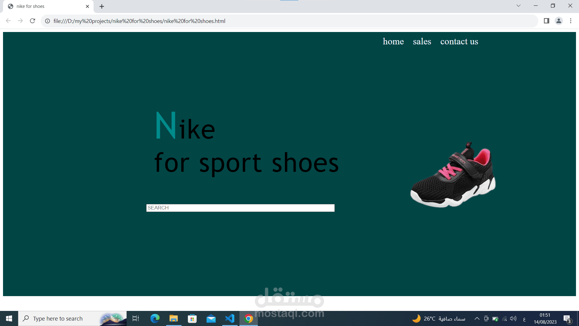Switch to Visual Studio Code
The height and width of the screenshot is (326, 579).
(230, 318)
